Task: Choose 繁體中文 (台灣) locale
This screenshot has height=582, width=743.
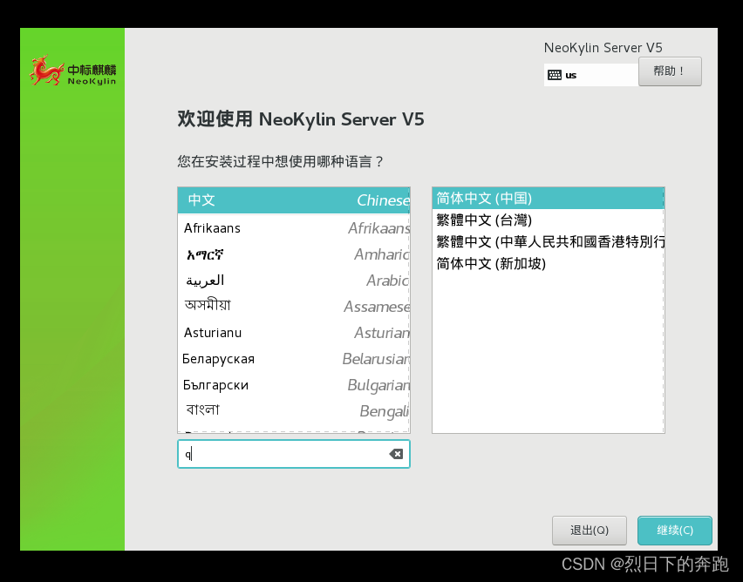Action: pos(549,220)
